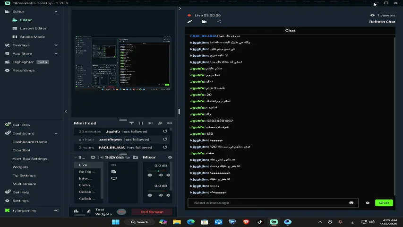This screenshot has height=227, width=403.
Task: Switch to Studio Mode
Action: (33, 36)
